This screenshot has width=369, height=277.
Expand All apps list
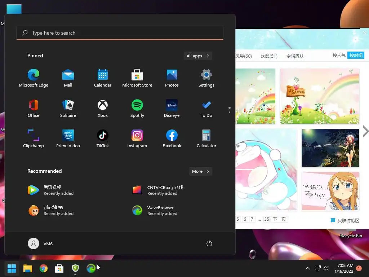coord(198,56)
